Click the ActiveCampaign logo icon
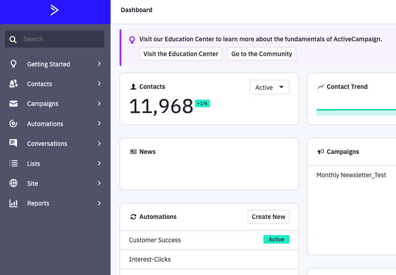This screenshot has width=396, height=275. click(x=54, y=10)
